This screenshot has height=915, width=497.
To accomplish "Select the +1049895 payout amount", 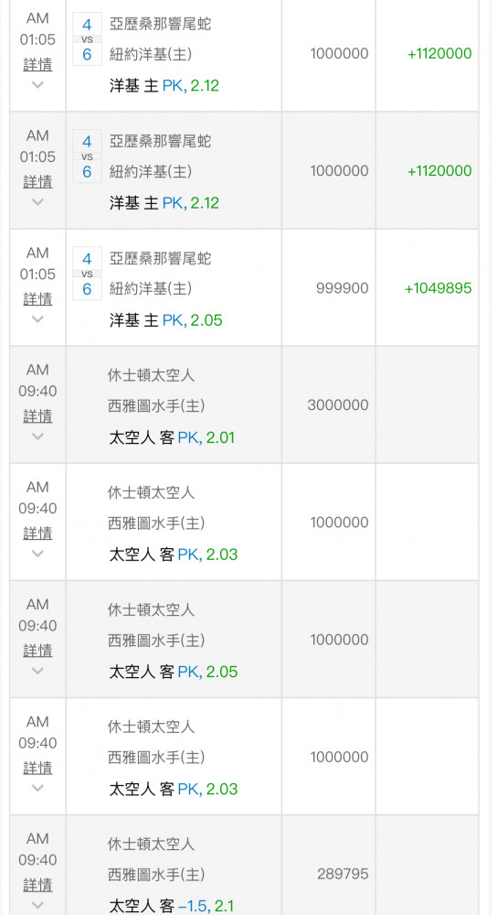I will pos(439,288).
